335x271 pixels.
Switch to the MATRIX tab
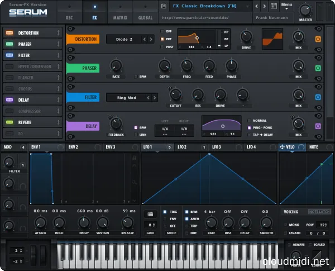120,12
